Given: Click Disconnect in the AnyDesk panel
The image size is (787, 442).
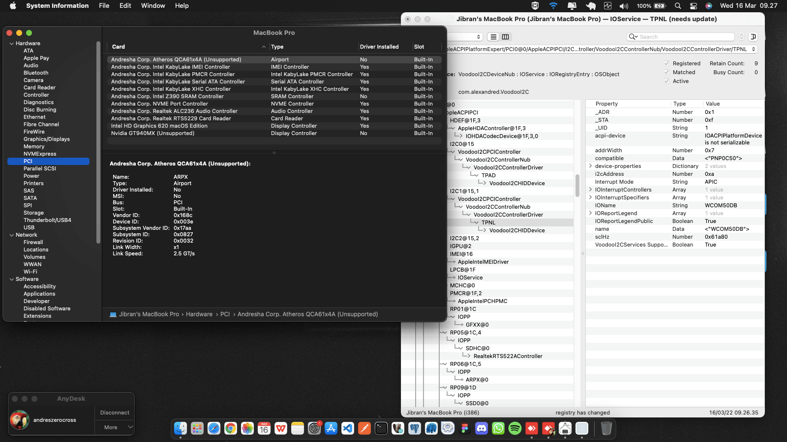Looking at the screenshot, I should coord(115,413).
